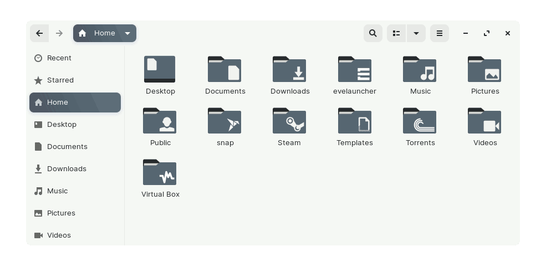Go to Pictures in the sidebar
546x277 pixels.
(75, 213)
